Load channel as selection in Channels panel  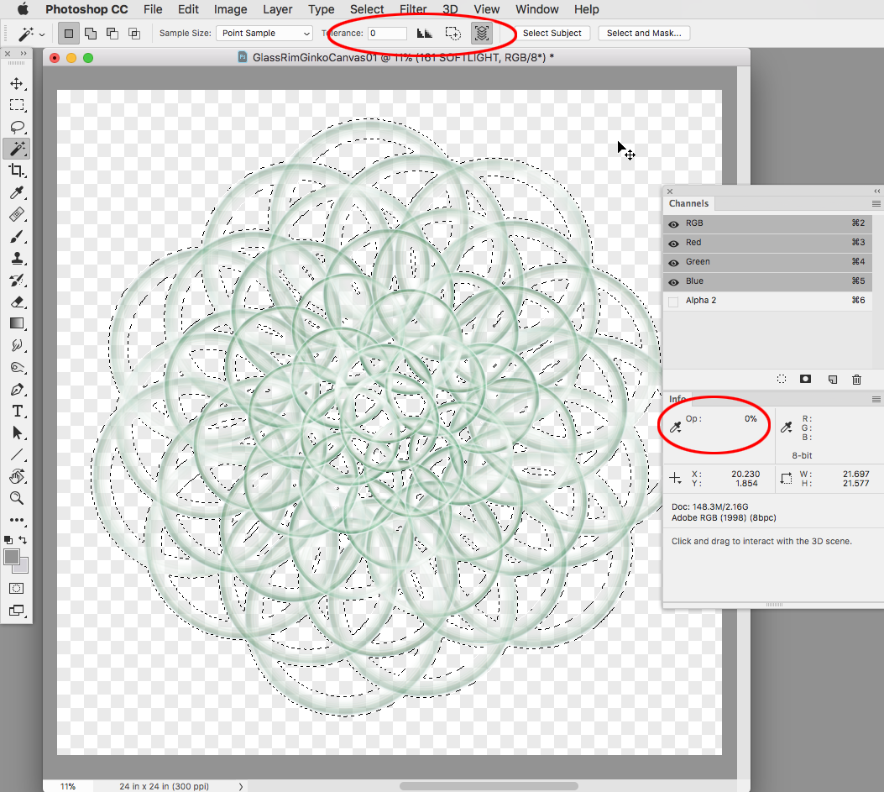click(x=781, y=379)
